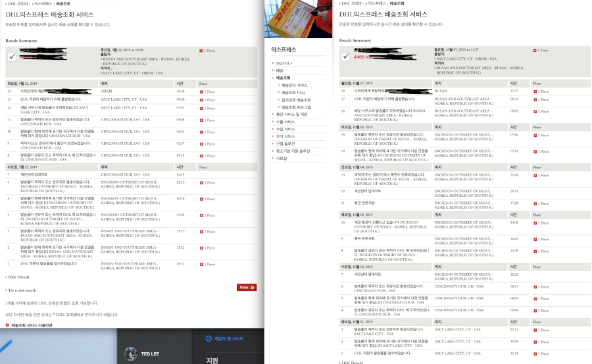Open the DHL 고객센터 link
This screenshot has width=592, height=364.
[68, 315]
